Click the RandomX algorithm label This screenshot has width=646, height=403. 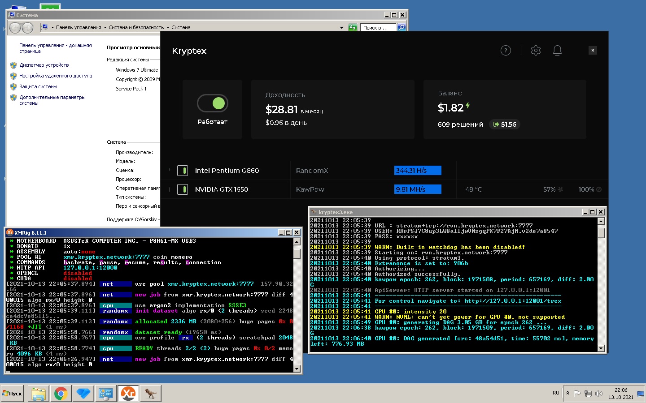click(312, 171)
